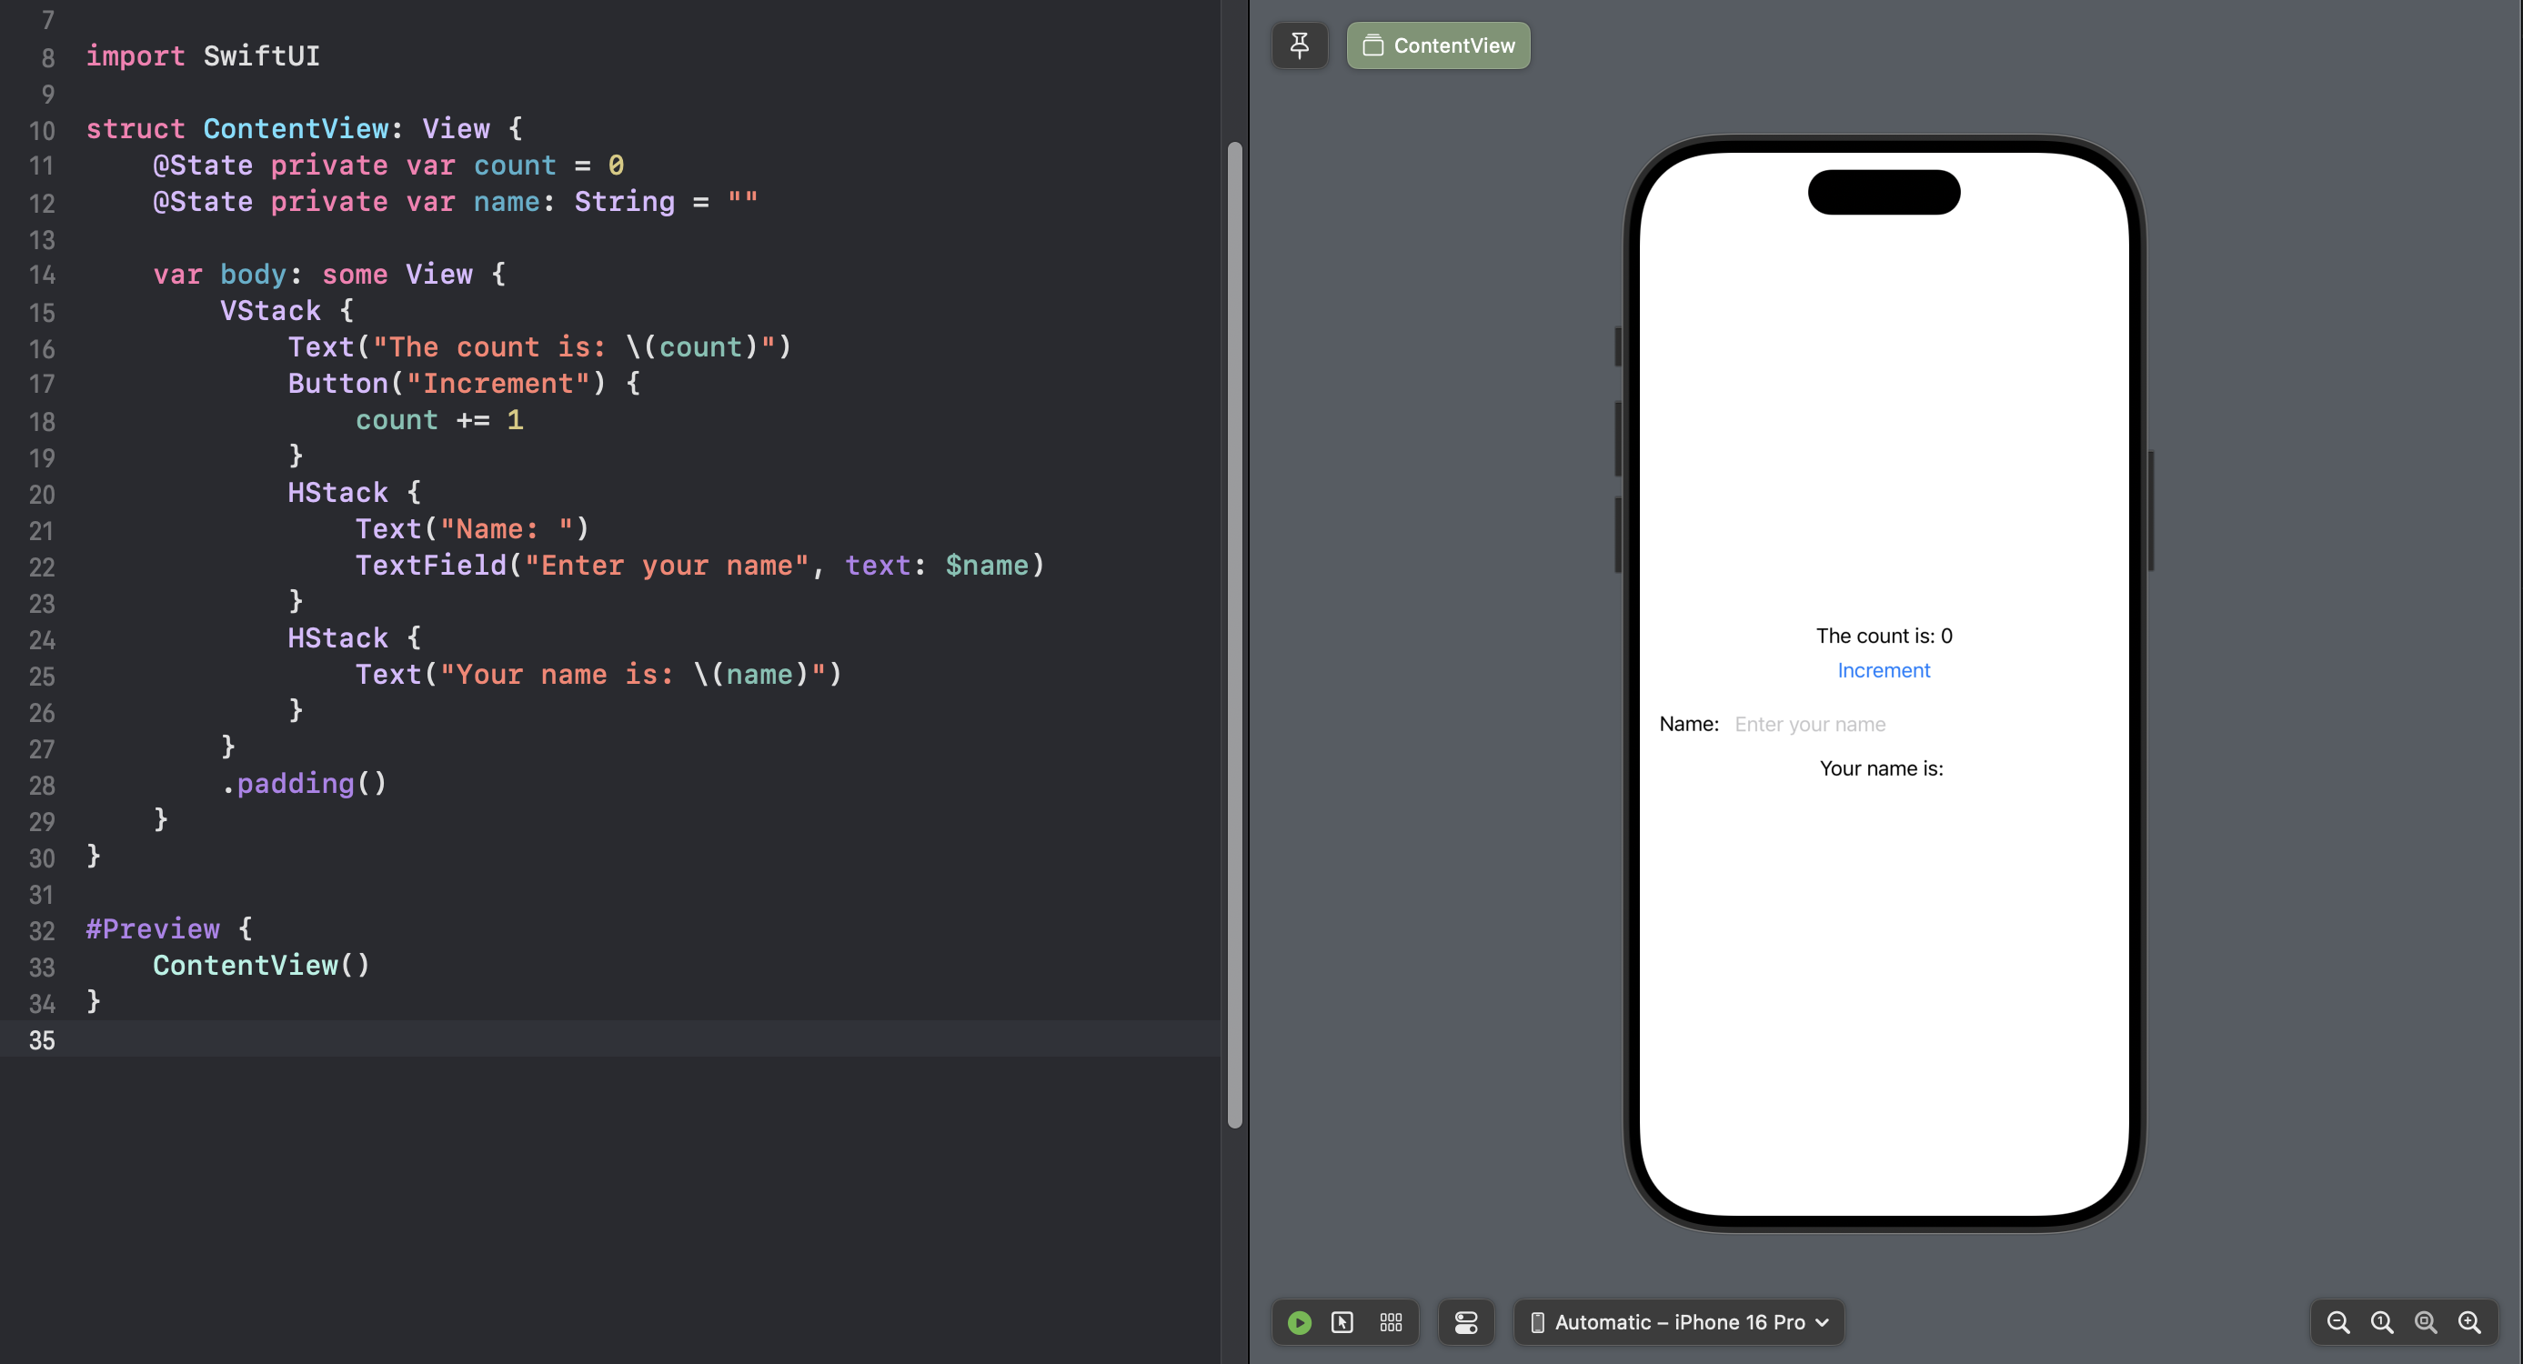Click the TextField code on line 22
The image size is (2523, 1364).
coord(431,565)
